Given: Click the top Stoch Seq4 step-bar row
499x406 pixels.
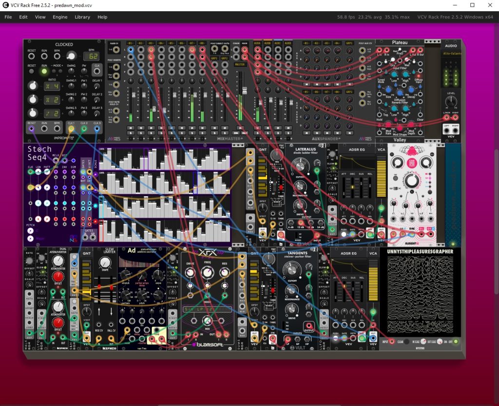Looking at the screenshot, I should (165, 159).
